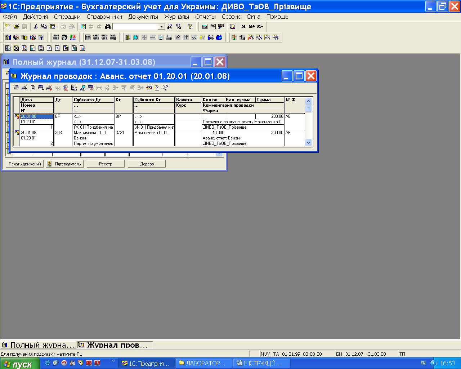Open the Документы menu
The width and height of the screenshot is (461, 369).
pyautogui.click(x=143, y=17)
